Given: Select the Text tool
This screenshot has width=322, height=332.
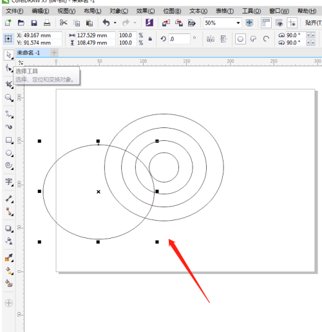Looking at the screenshot, I should click(9, 181).
